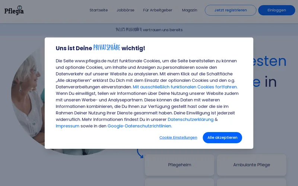Open the Startseite menu item
This screenshot has height=186, width=298.
pos(99,10)
